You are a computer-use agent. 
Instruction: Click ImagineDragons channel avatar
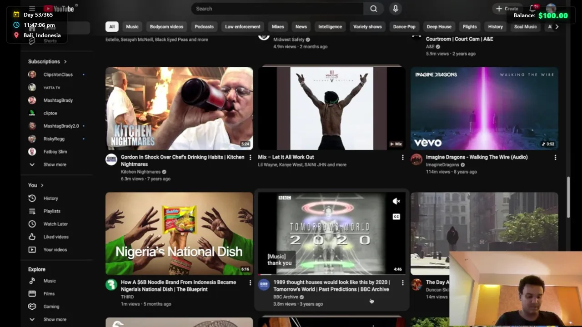pos(416,159)
